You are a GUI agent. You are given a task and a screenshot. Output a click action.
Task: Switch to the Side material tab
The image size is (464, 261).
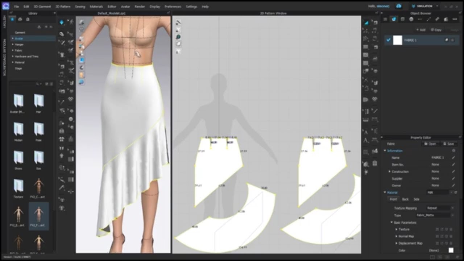coord(417,199)
